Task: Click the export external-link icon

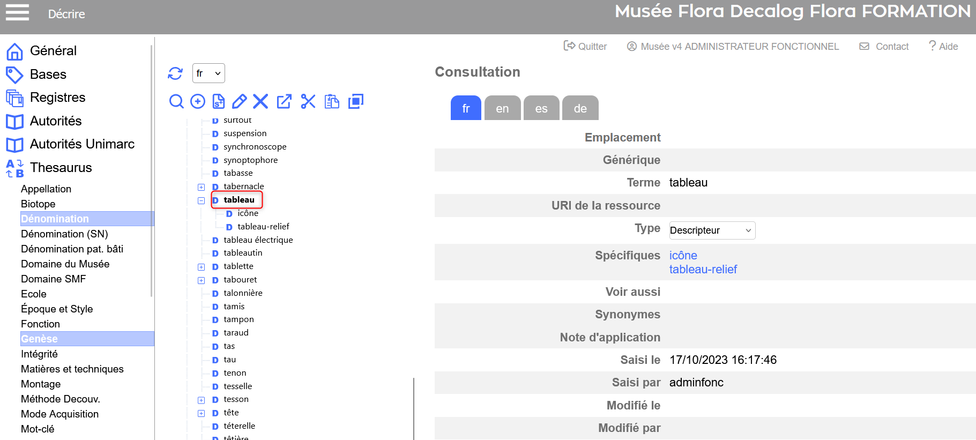Action: (x=284, y=101)
